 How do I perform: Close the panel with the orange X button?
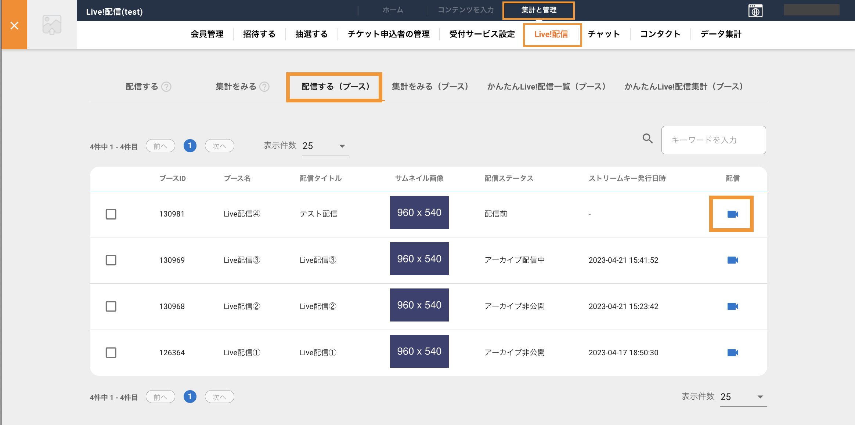pyautogui.click(x=14, y=25)
